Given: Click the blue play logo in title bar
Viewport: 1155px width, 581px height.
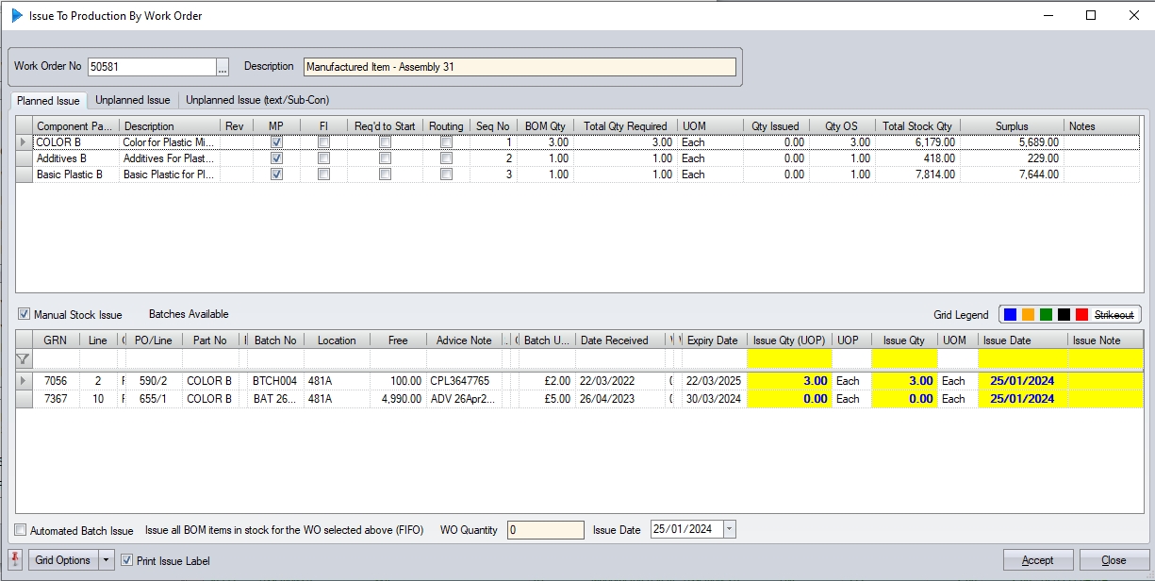Looking at the screenshot, I should point(17,15).
